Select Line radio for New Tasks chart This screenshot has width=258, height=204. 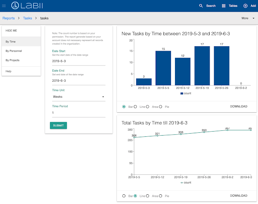click(135, 107)
